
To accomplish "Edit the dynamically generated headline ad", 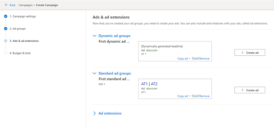I will (x=196, y=58).
